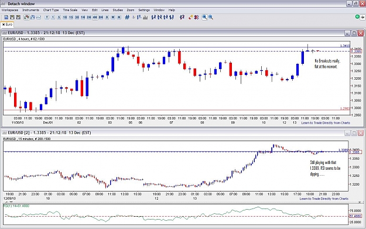Click the fourth line drawing tool
The width and height of the screenshot is (366, 229).
172,17
